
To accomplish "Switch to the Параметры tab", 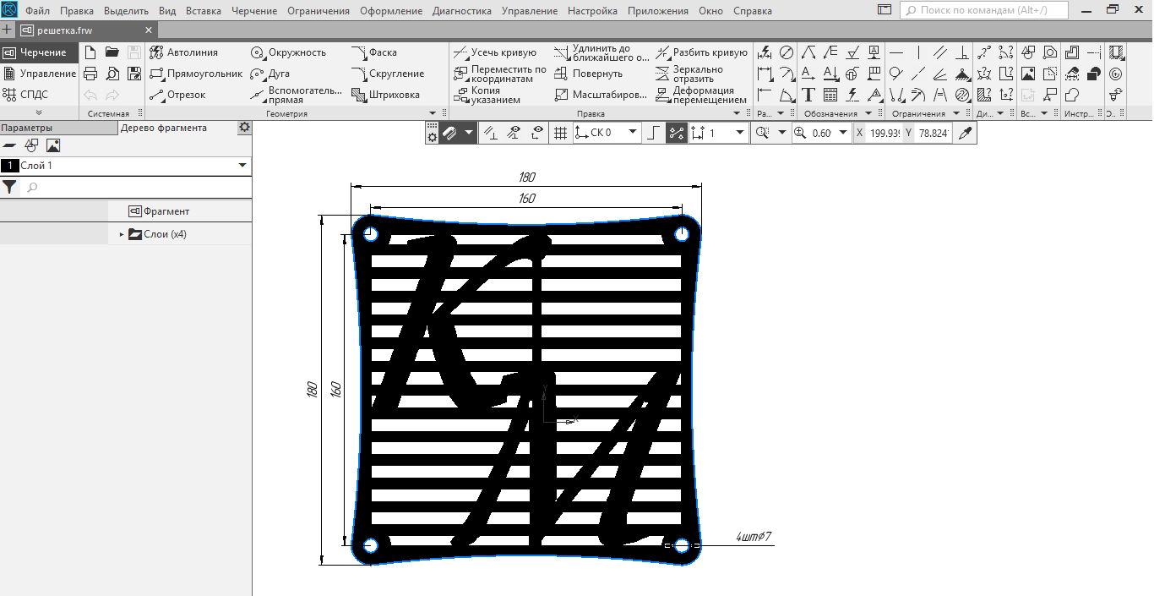I will tap(27, 128).
